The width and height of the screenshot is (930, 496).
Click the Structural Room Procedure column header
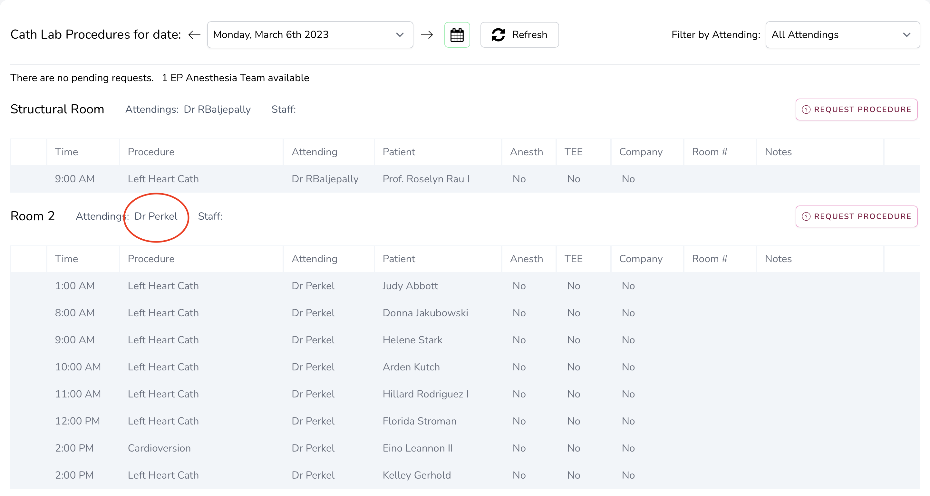(x=151, y=151)
